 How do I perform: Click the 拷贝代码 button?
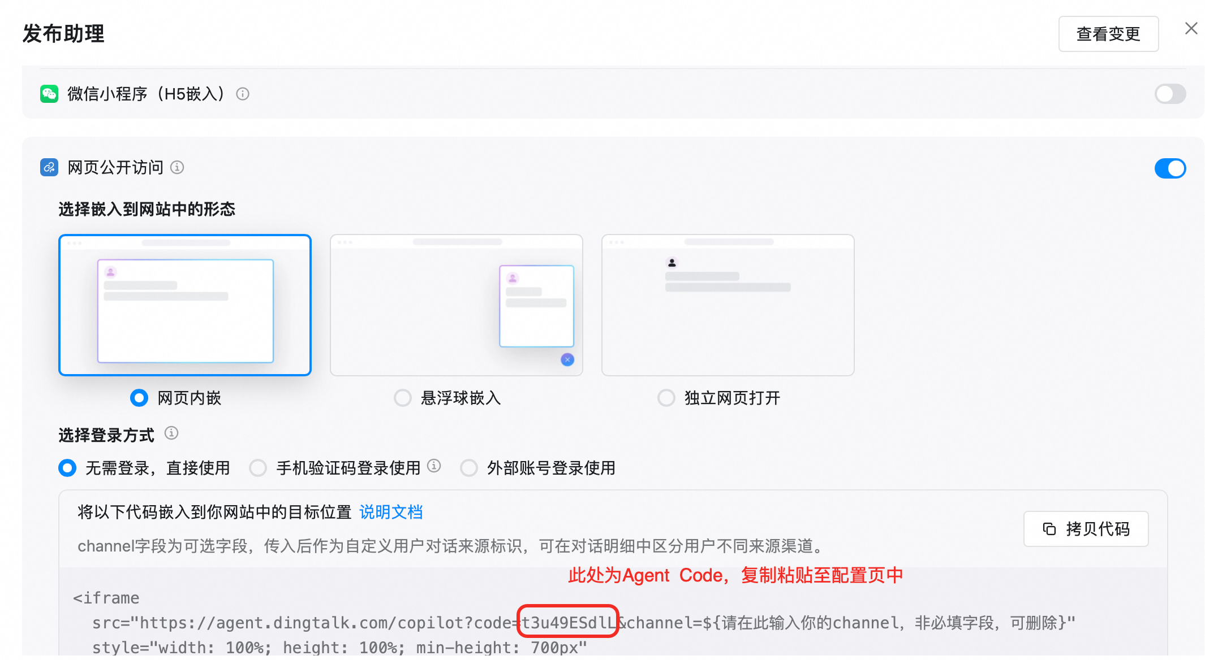coord(1086,529)
